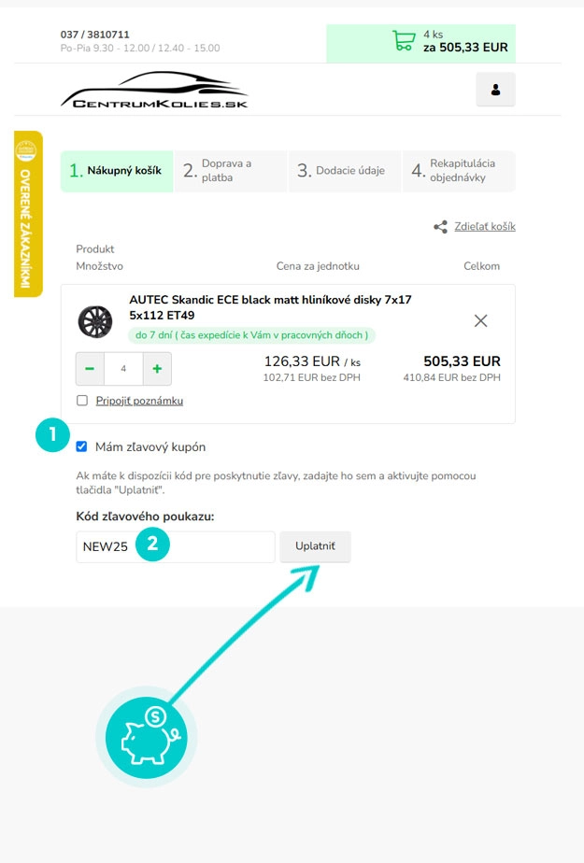Decrease quantity with the minus button
The width and height of the screenshot is (584, 863).
(x=90, y=369)
